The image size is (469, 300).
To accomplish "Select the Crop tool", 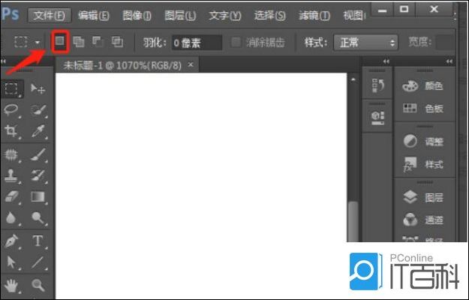I will [x=11, y=131].
